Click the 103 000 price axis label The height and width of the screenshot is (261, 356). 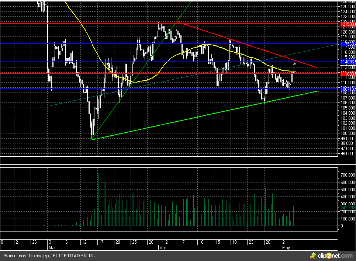click(x=348, y=118)
